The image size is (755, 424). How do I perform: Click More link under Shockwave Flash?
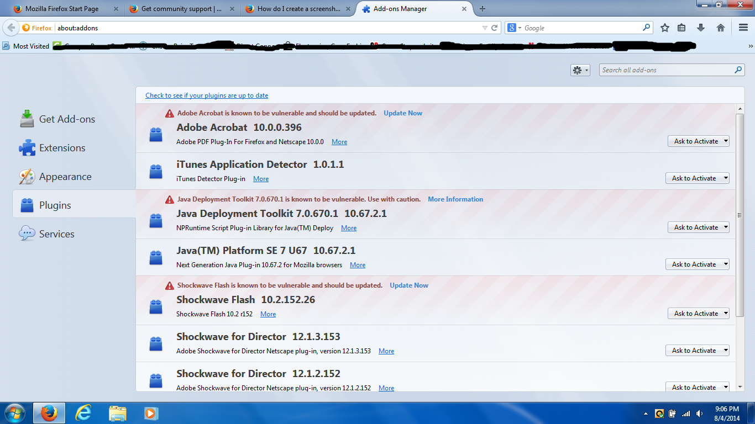click(268, 314)
